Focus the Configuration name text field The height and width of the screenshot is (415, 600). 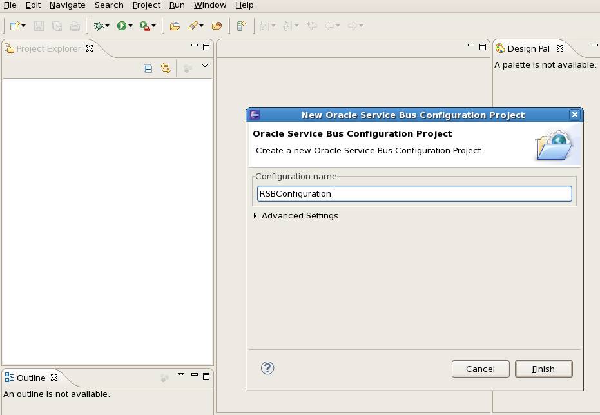[x=414, y=193]
